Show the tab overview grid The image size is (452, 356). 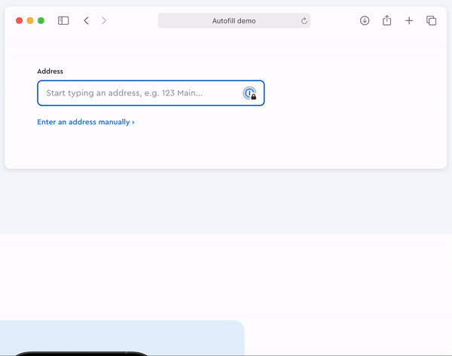pos(431,21)
